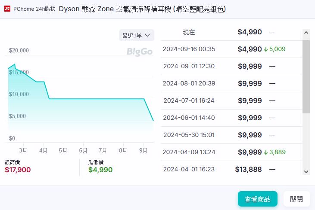Click the scrollbar down arrow in price list

pos(306,171)
